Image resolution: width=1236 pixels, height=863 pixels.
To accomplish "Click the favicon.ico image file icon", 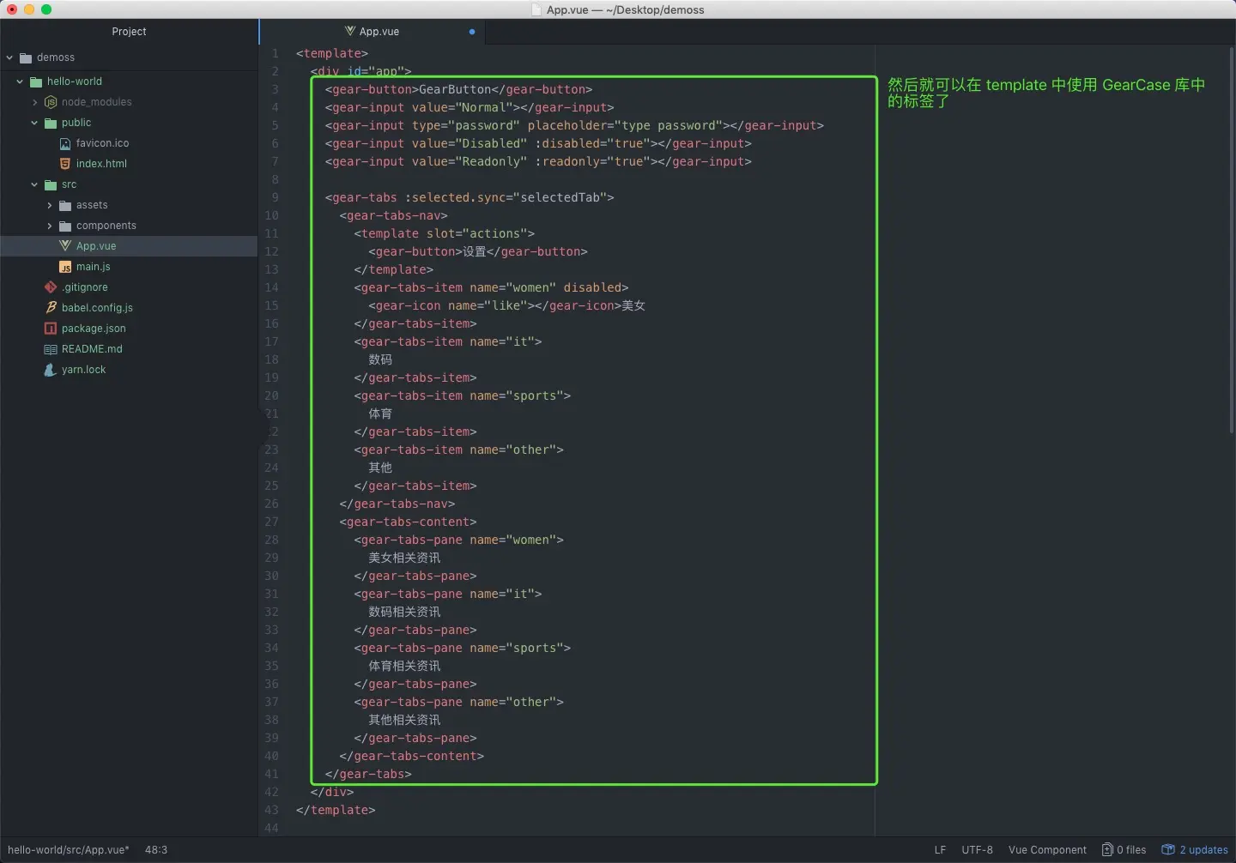I will [x=65, y=143].
